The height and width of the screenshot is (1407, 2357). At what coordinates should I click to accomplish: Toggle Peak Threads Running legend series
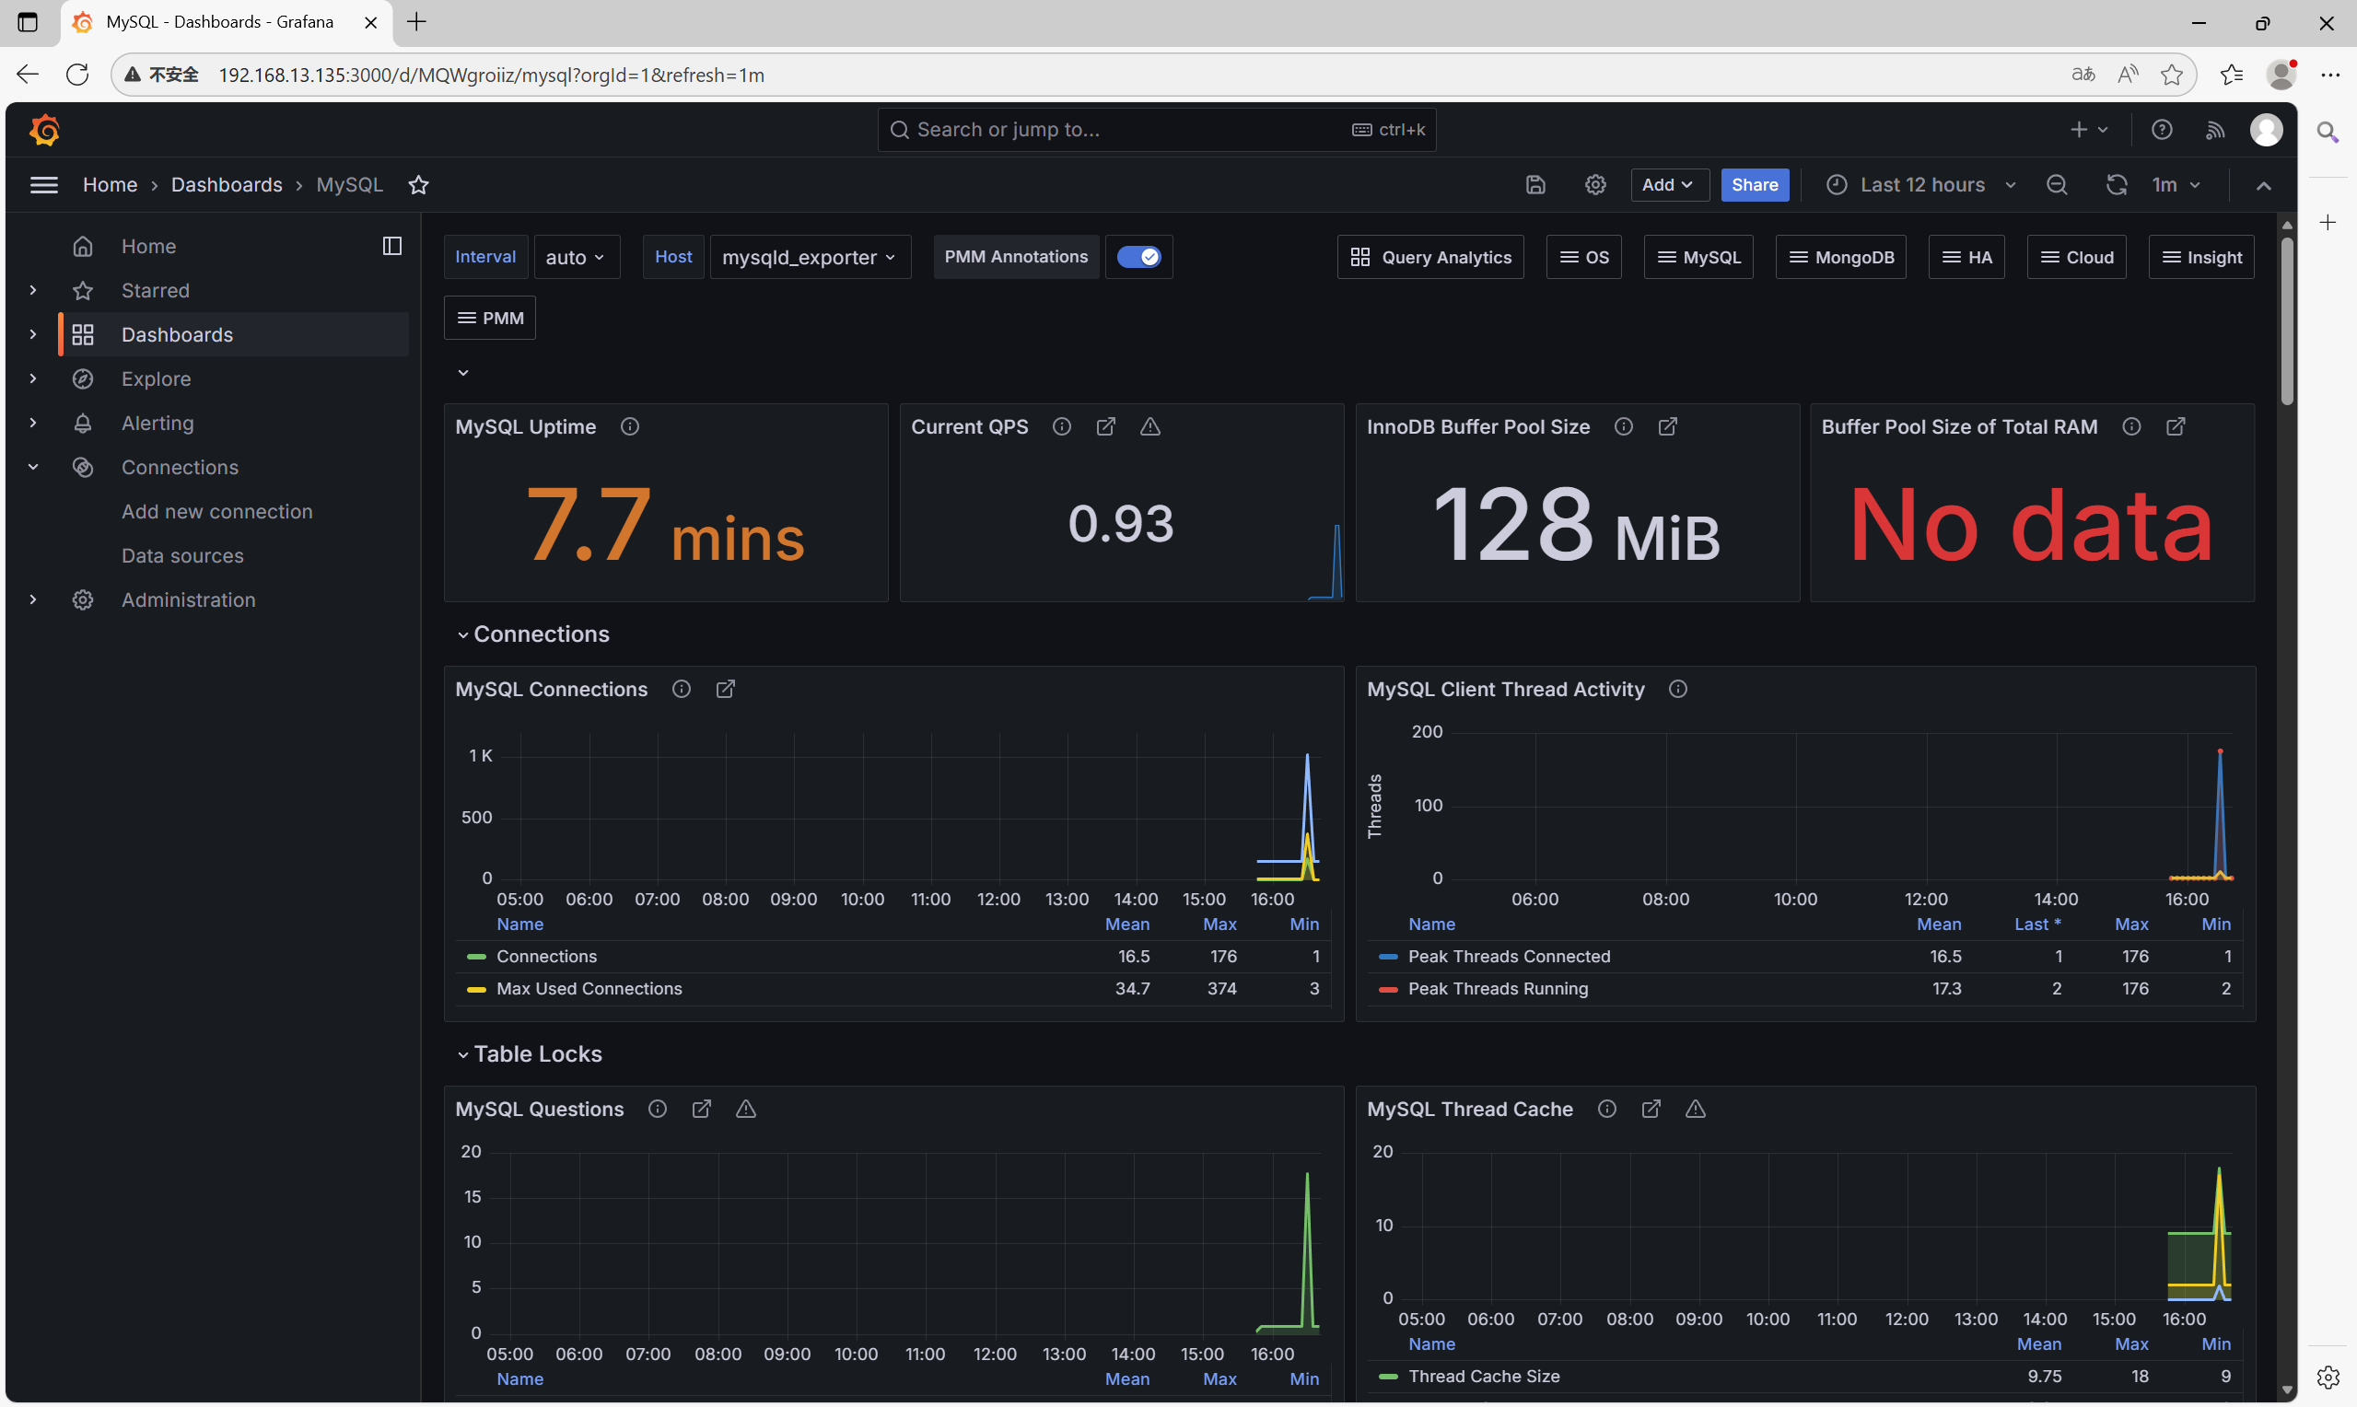[1497, 989]
